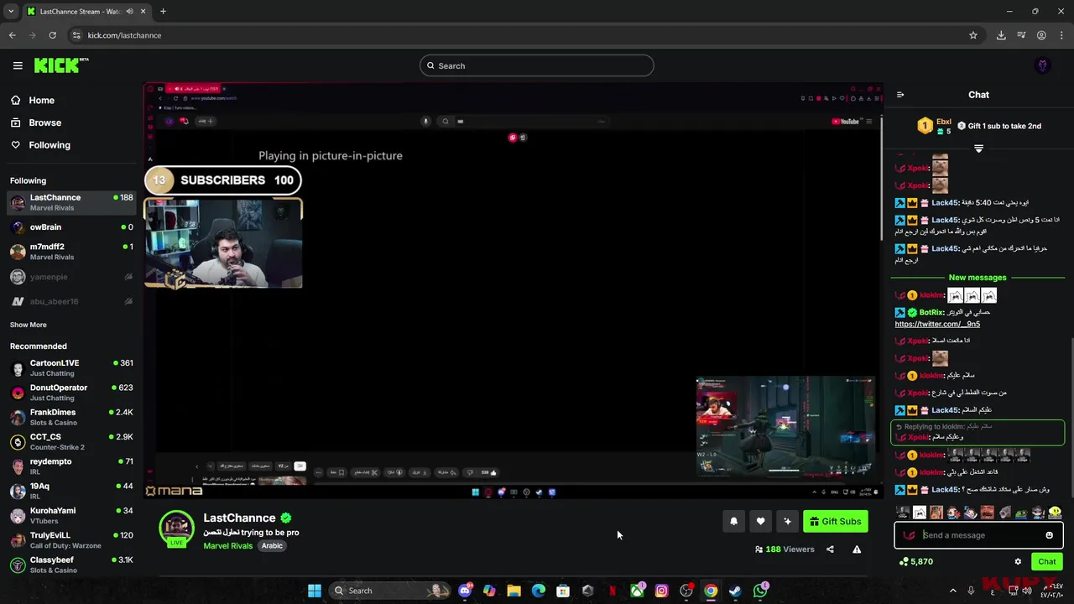The image size is (1074, 604).
Task: Open the Chrome tab search dropdown
Action: click(x=11, y=12)
